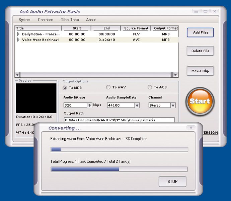Select the To MP3 output option
231x201 pixels.
click(65, 88)
